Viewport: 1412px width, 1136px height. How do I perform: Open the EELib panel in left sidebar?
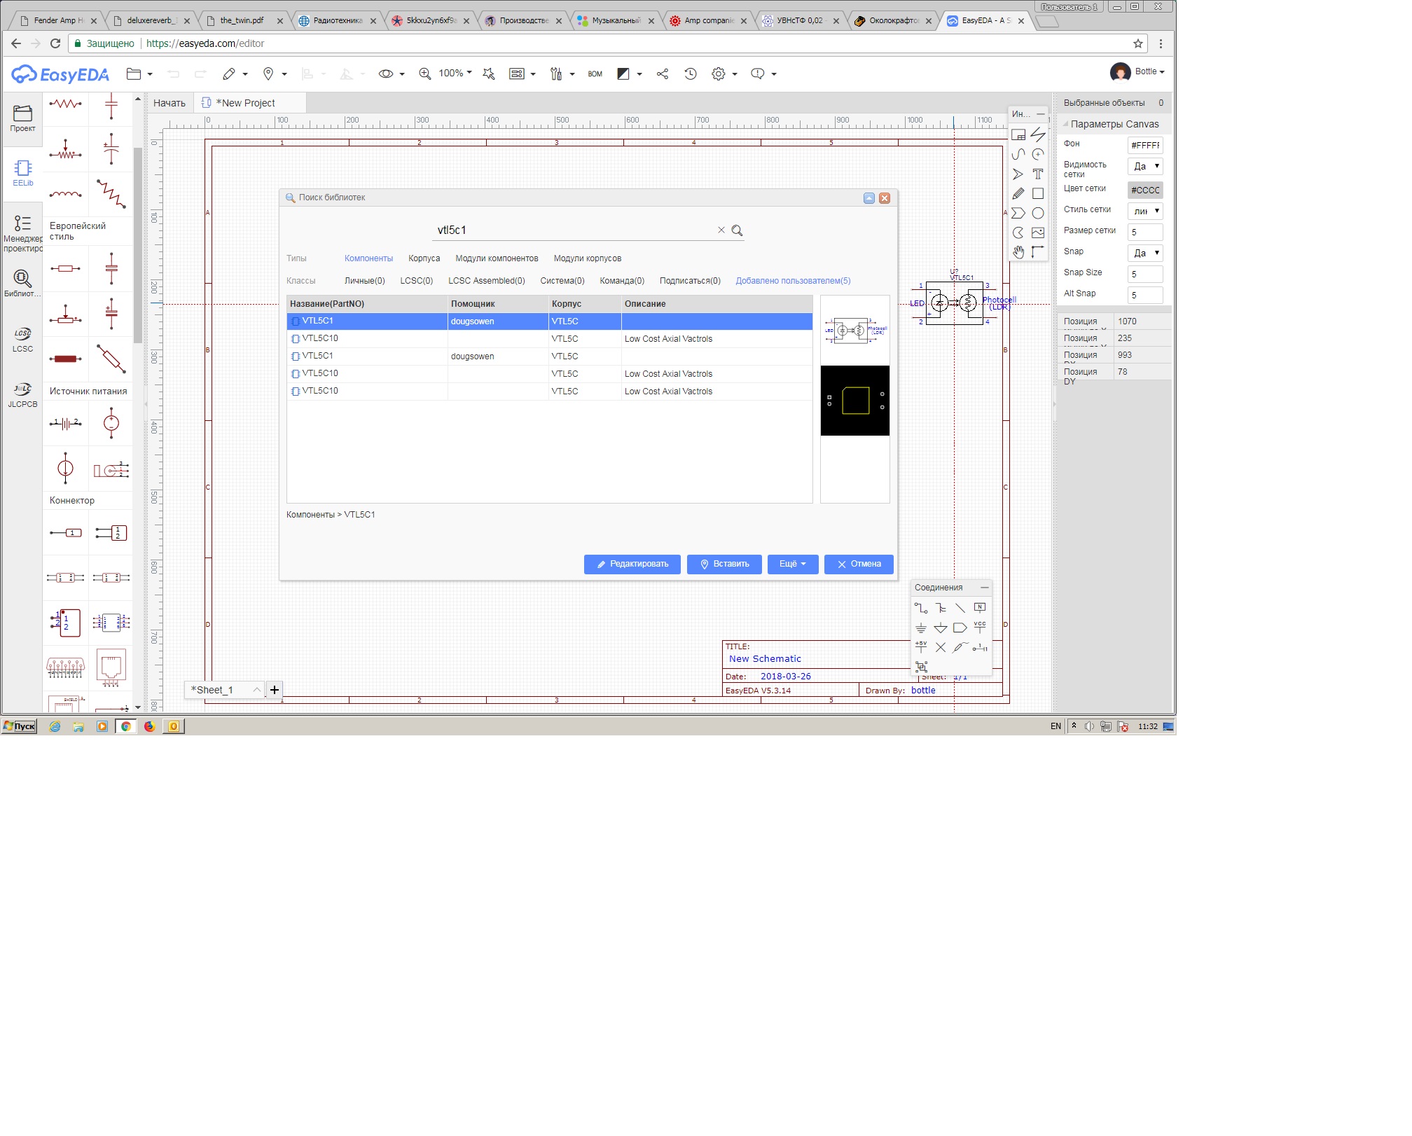point(22,172)
